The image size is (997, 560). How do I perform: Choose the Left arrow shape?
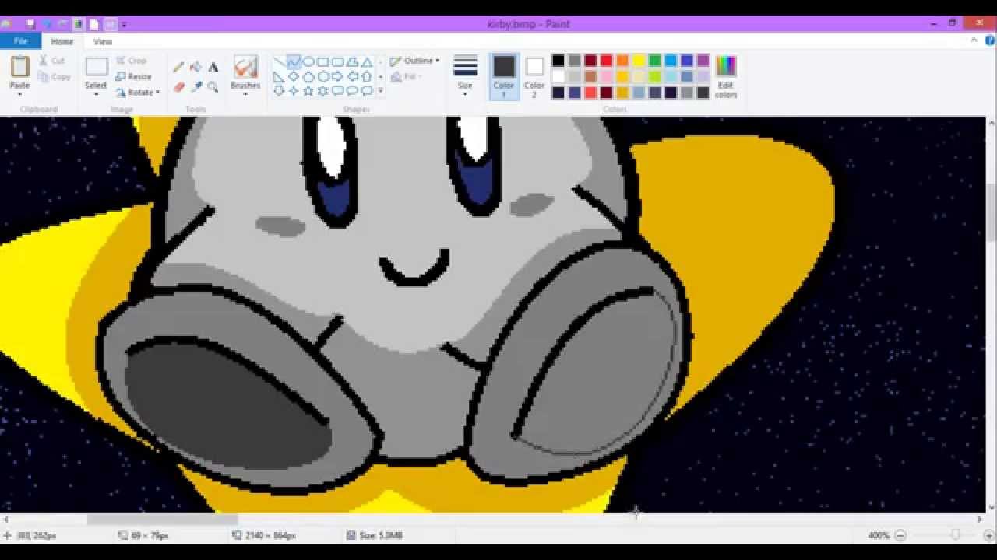point(352,76)
